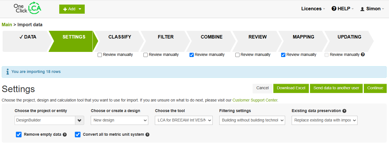
Task: Click help icon next to Remove empty data
Action: click(65, 135)
